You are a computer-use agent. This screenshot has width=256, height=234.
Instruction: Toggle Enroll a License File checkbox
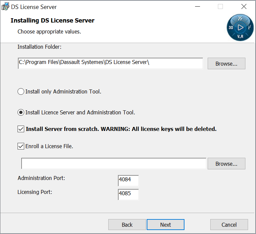point(21,146)
